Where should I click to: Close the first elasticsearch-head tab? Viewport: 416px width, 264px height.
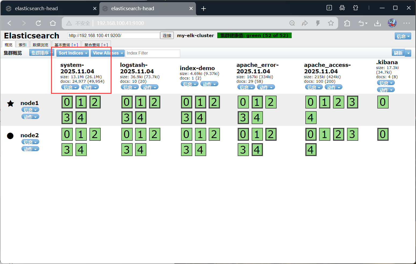click(x=95, y=9)
